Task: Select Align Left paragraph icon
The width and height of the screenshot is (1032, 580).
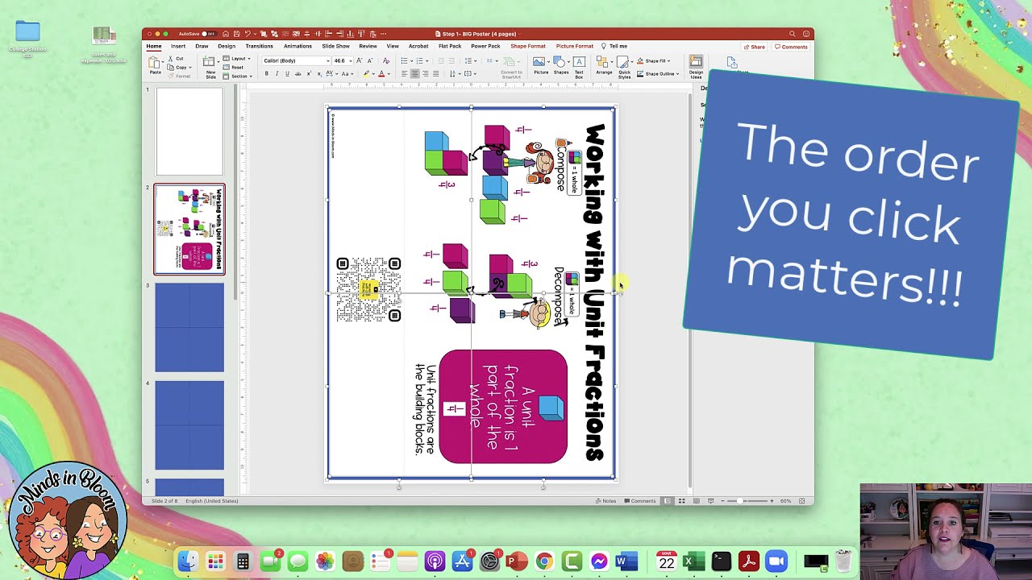Action: (404, 74)
